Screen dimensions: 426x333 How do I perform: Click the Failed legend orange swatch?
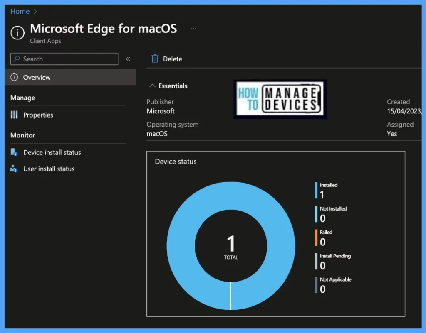pyautogui.click(x=316, y=238)
